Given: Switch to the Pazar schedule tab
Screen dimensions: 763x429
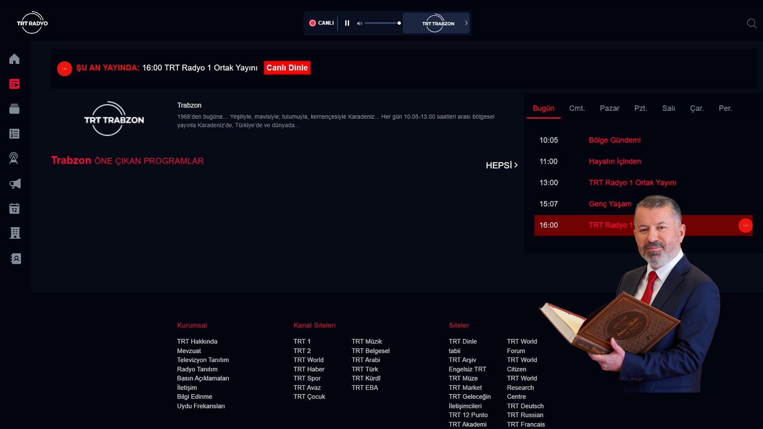Looking at the screenshot, I should (x=609, y=108).
